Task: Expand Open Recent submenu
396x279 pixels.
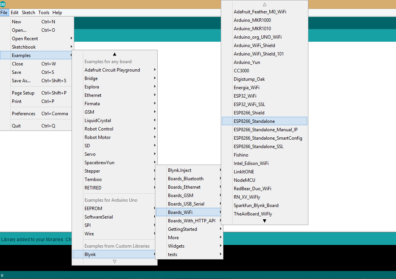Action: pyautogui.click(x=37, y=38)
